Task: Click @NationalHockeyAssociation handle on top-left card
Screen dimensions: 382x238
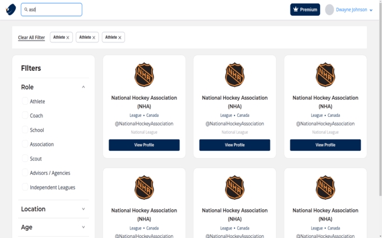Action: (x=144, y=124)
